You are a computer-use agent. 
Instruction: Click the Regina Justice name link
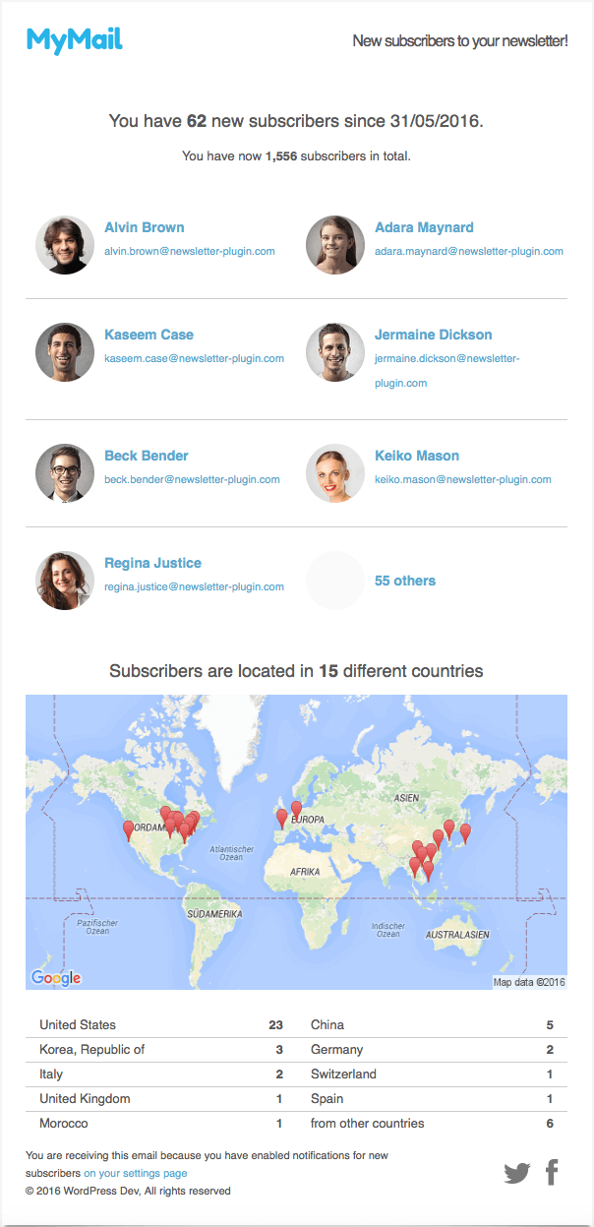pos(152,563)
